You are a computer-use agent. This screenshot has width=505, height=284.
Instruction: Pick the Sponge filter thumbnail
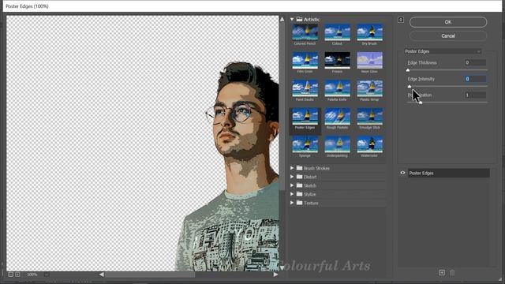click(305, 144)
